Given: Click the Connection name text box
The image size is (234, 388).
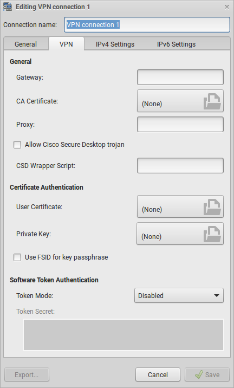Looking at the screenshot, I should (x=147, y=25).
